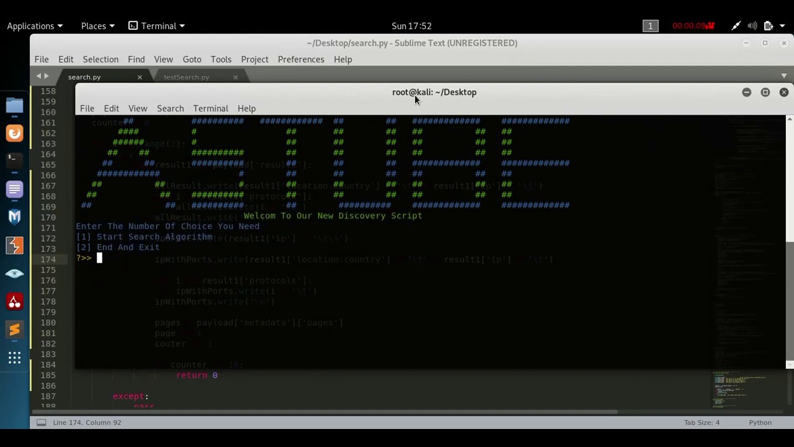The image size is (794, 447).
Task: Open the system menu dropdown arrow
Action: coord(783,26)
